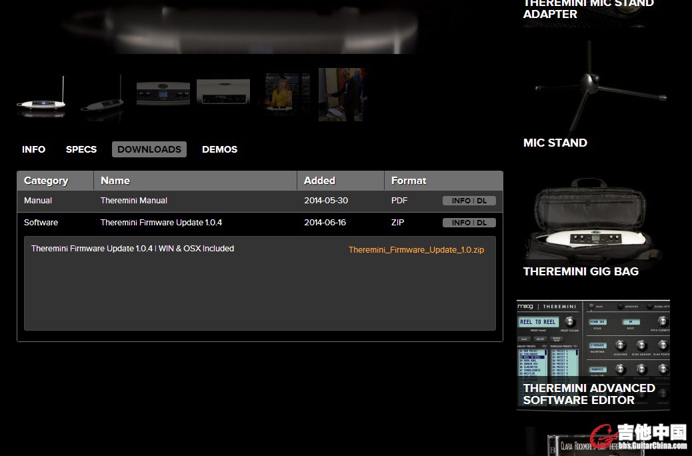692x456 pixels.
Task: Click INFO | DL button for Theremini Manual
Action: pos(469,201)
